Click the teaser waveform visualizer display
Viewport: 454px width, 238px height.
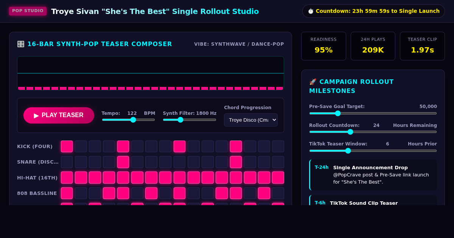click(x=151, y=73)
